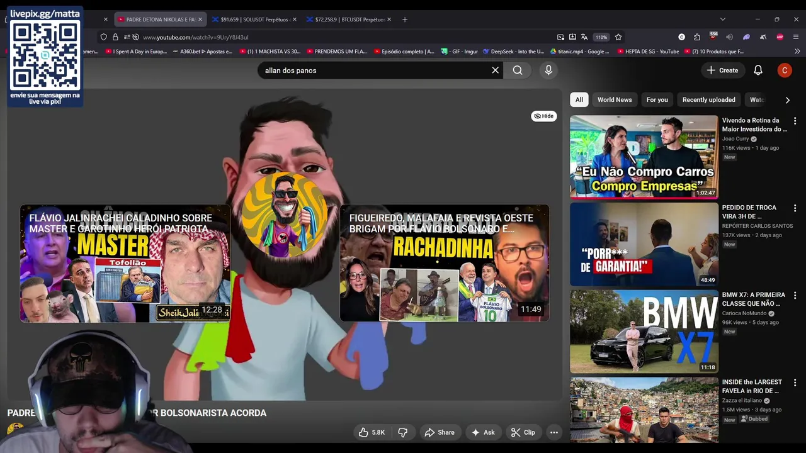Viewport: 806px width, 453px height.
Task: Select the 'World News' filter chip
Action: tap(615, 99)
